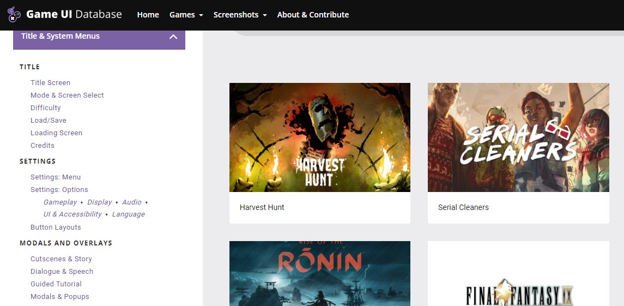This screenshot has height=306, width=624.
Task: Filter by Display settings
Action: pyautogui.click(x=100, y=202)
